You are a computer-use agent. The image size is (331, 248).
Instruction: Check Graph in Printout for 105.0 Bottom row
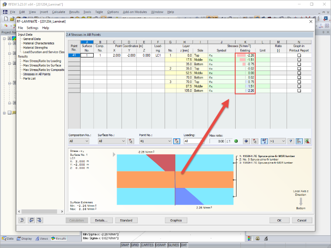299,90
